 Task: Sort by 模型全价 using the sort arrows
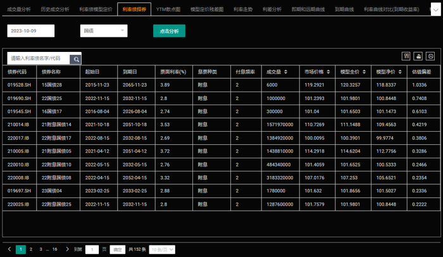click(364, 72)
